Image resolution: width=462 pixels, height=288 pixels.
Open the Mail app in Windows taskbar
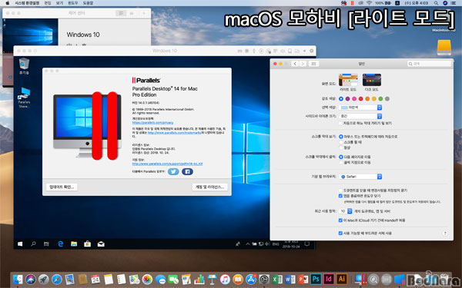101,244
